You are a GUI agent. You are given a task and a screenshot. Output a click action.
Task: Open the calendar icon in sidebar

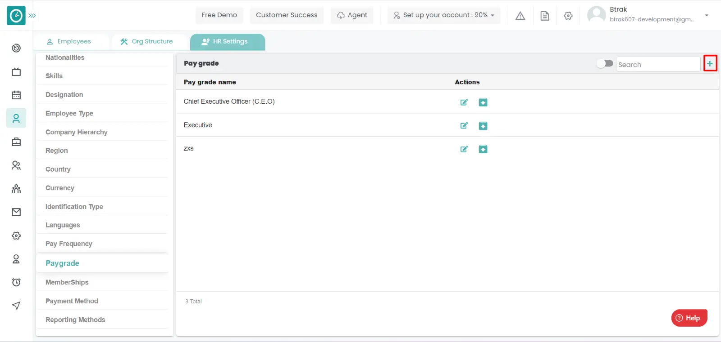(x=16, y=95)
